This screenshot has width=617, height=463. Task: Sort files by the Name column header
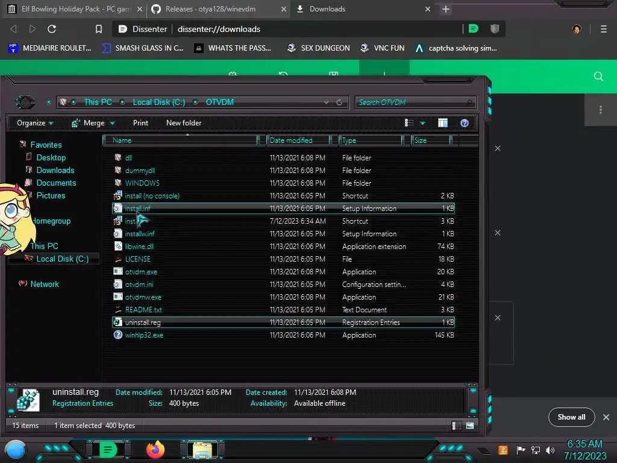[x=180, y=140]
